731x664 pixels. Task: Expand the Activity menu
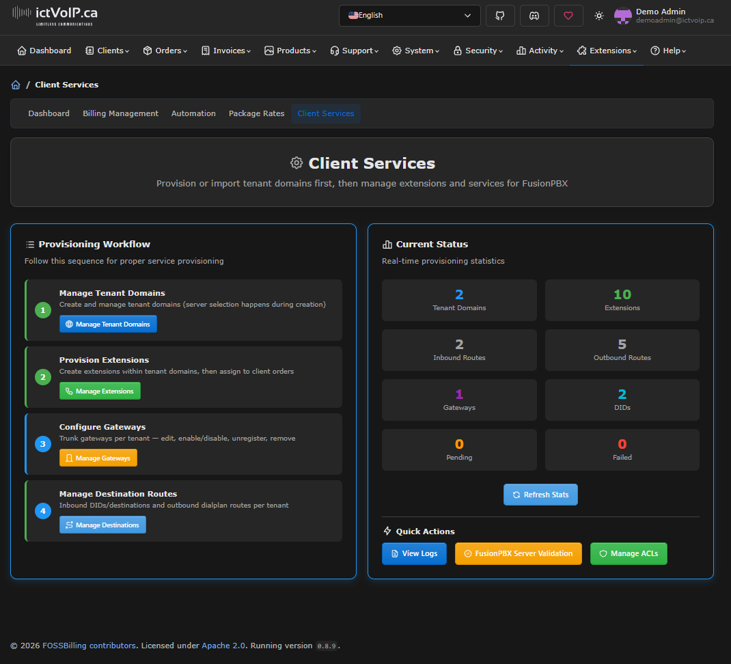click(x=540, y=51)
